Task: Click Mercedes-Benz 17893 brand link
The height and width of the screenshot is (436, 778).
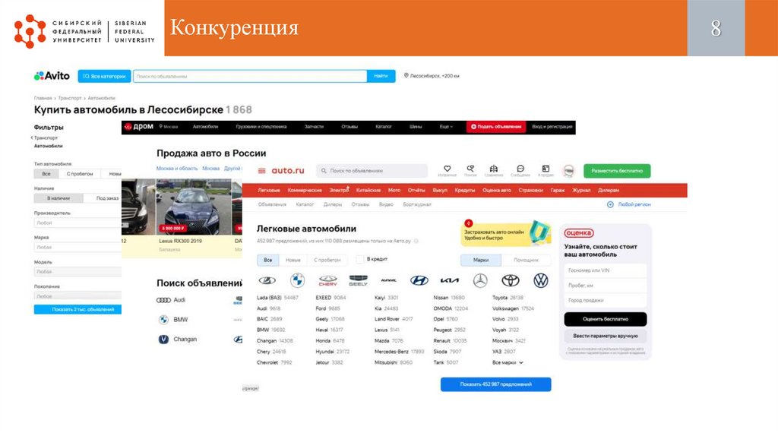Action: 400,352
